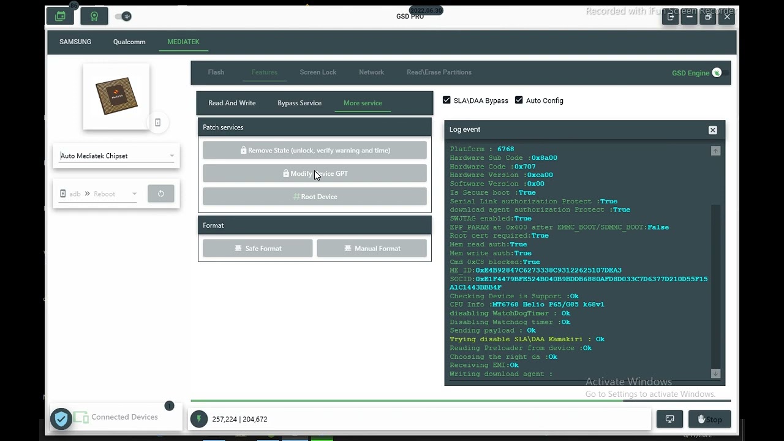Select the Read And Write subtab
Image resolution: width=784 pixels, height=441 pixels.
[x=232, y=103]
